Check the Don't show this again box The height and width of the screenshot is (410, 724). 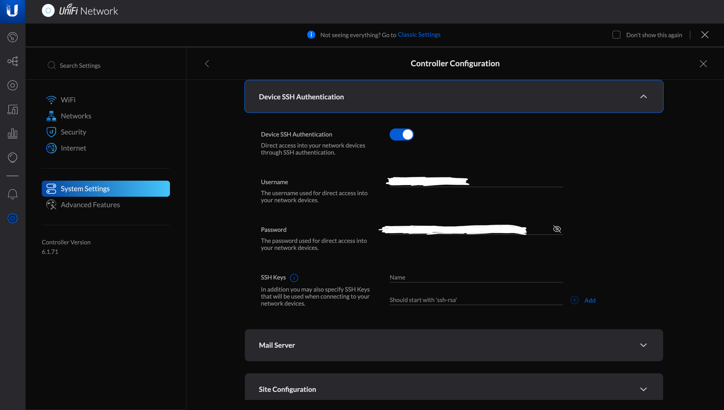coord(616,35)
